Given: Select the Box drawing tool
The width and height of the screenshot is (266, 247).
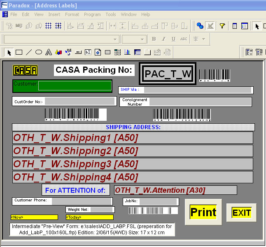Looking at the screenshot, I should pos(19,52).
